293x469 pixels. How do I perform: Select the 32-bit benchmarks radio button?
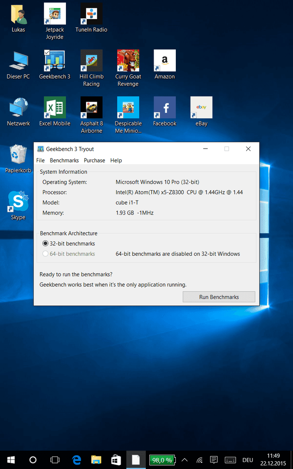tap(46, 244)
